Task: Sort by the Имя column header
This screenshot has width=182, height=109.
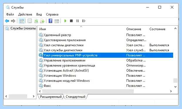Action: point(43,29)
